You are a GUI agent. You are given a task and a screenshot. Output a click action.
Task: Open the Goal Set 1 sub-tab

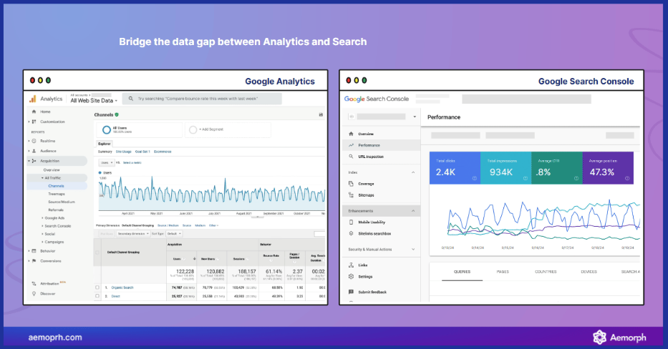coord(142,152)
